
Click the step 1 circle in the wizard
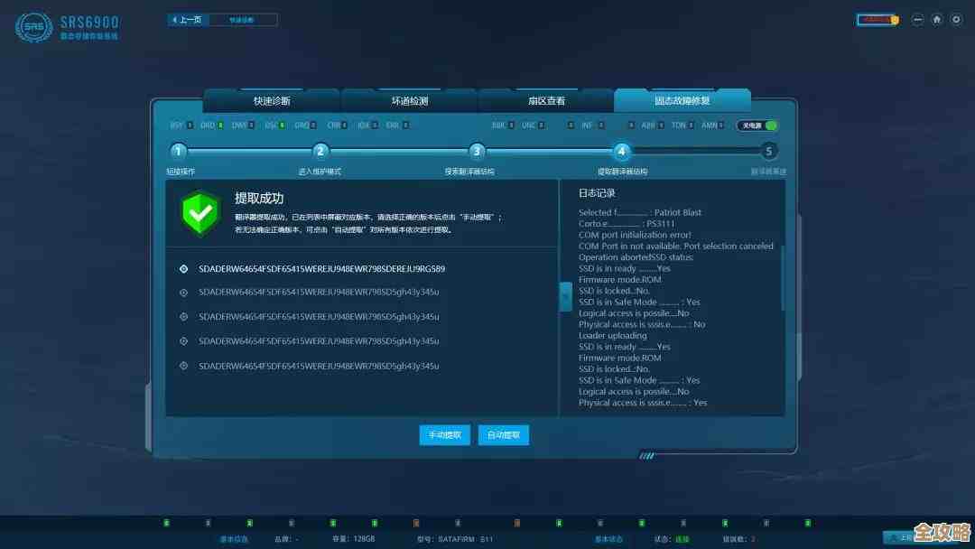(x=179, y=152)
